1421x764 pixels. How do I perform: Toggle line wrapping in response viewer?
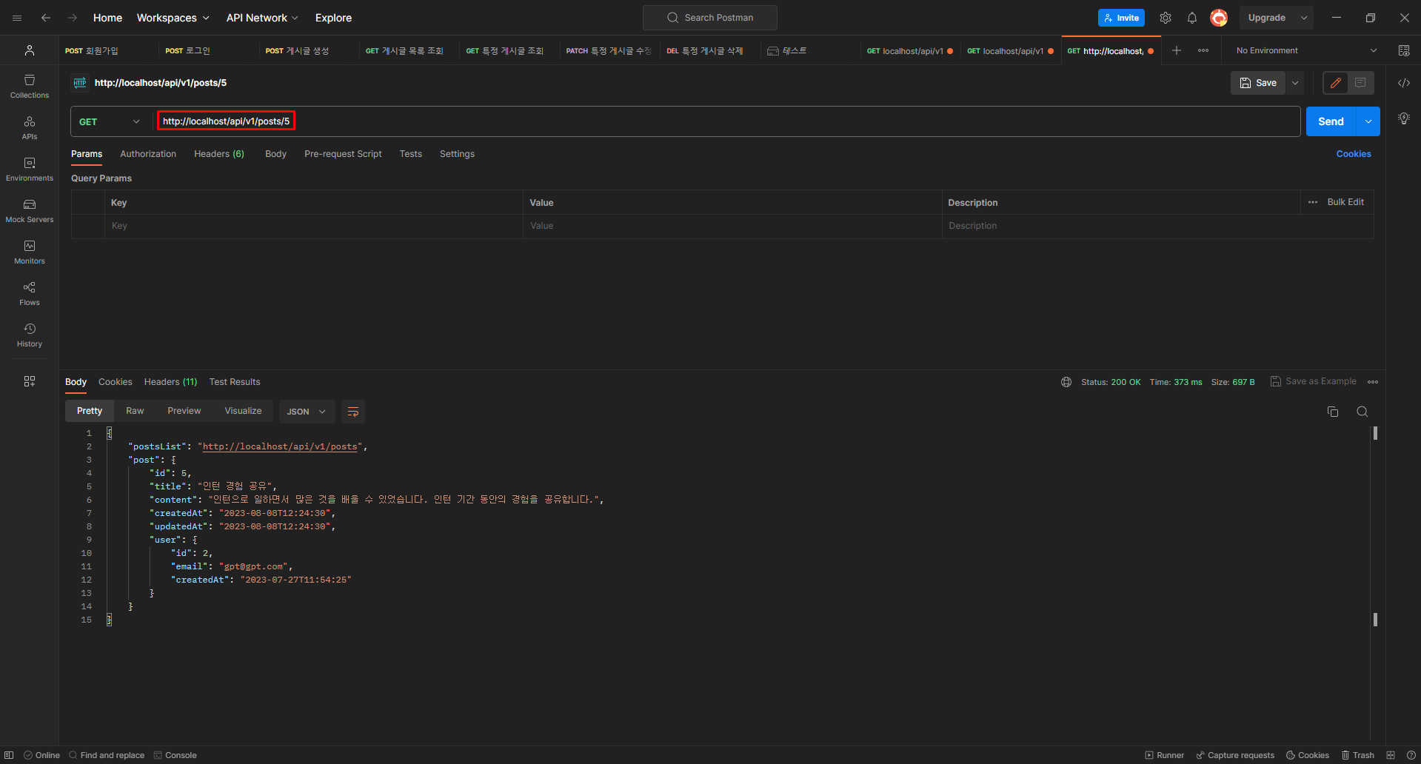coord(352,411)
